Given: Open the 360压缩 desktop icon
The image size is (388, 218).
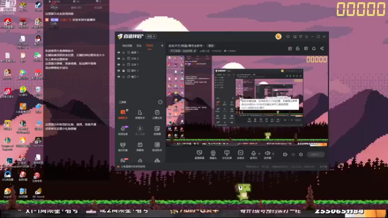Looking at the screenshot, I should coord(23,193).
